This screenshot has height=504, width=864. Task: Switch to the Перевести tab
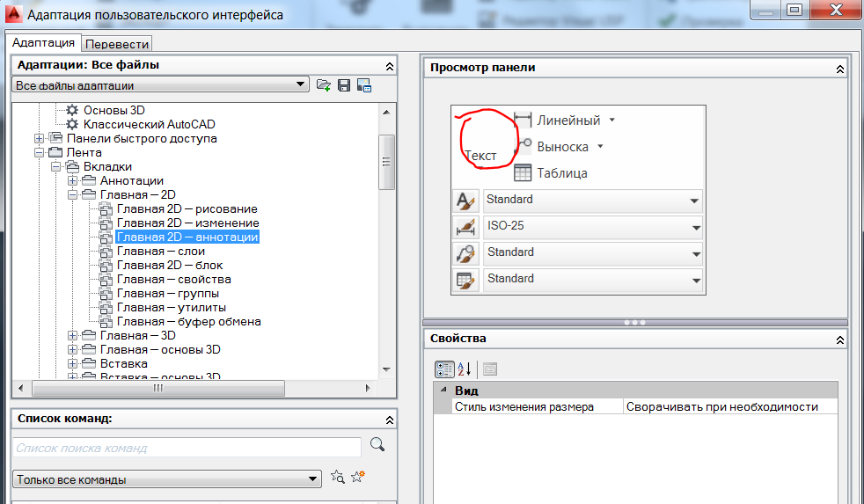pyautogui.click(x=117, y=44)
